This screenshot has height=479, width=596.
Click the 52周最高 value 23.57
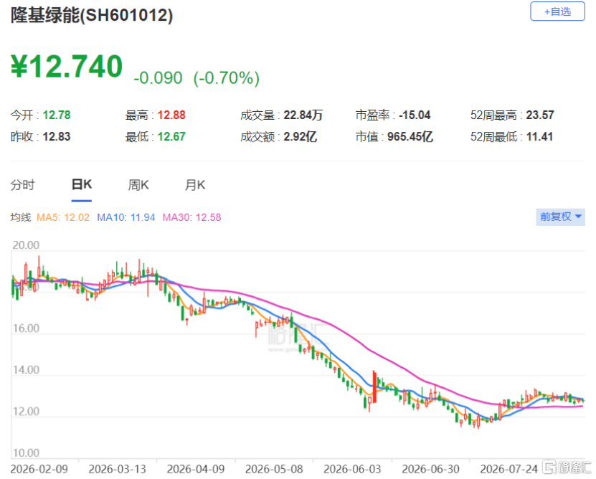tap(540, 115)
